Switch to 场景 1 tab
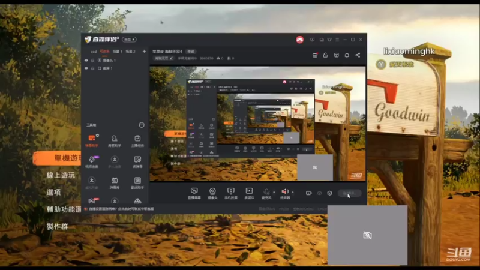Image resolution: width=480 pixels, height=270 pixels. point(118,52)
